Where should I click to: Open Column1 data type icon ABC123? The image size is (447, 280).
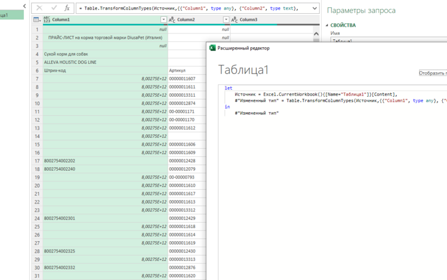click(x=47, y=20)
